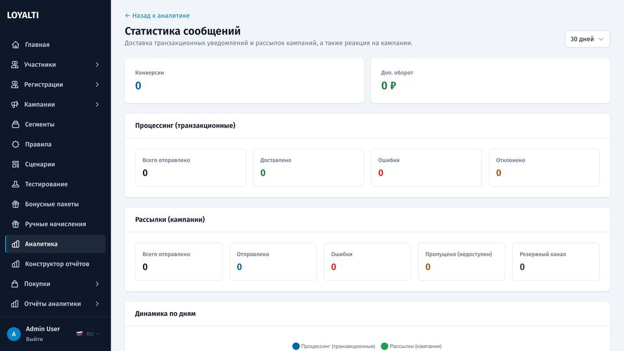Open Бонусные пакеты menu item
The image size is (624, 351).
point(55,203)
